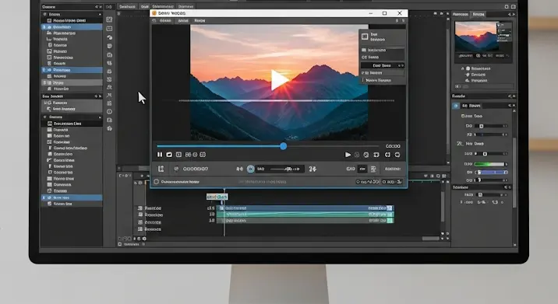Toggle the checkbox of the fourth timeline track
558x304 pixels.
pyautogui.click(x=140, y=229)
